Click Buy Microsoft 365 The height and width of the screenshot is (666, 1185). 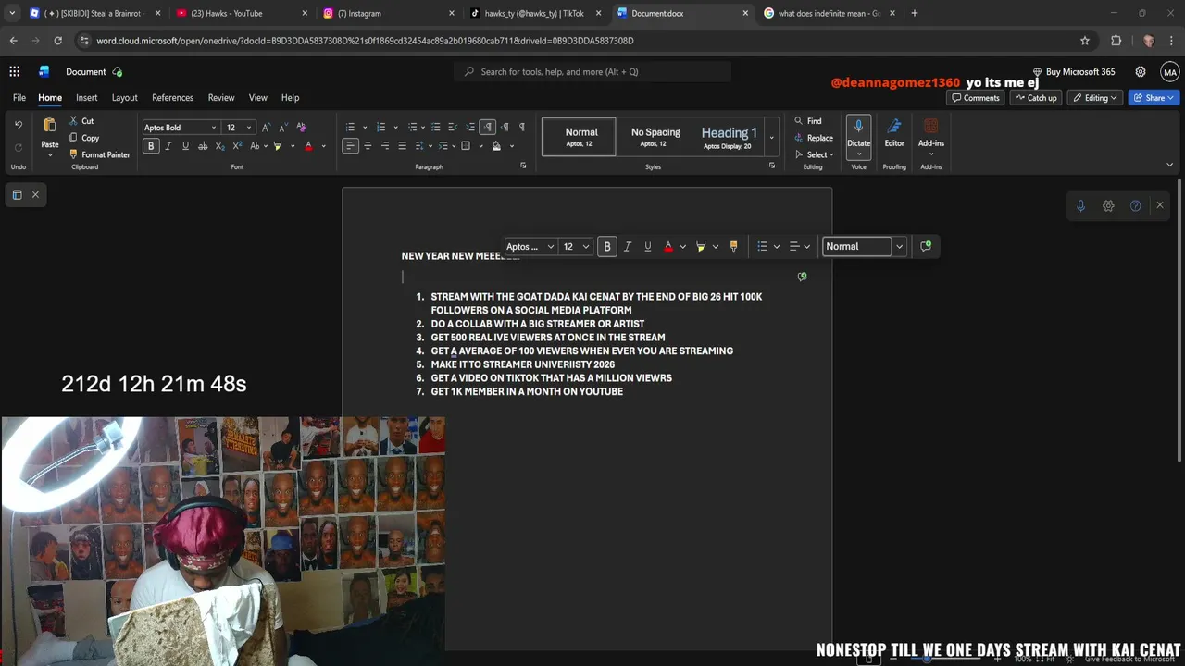[x=1073, y=71]
